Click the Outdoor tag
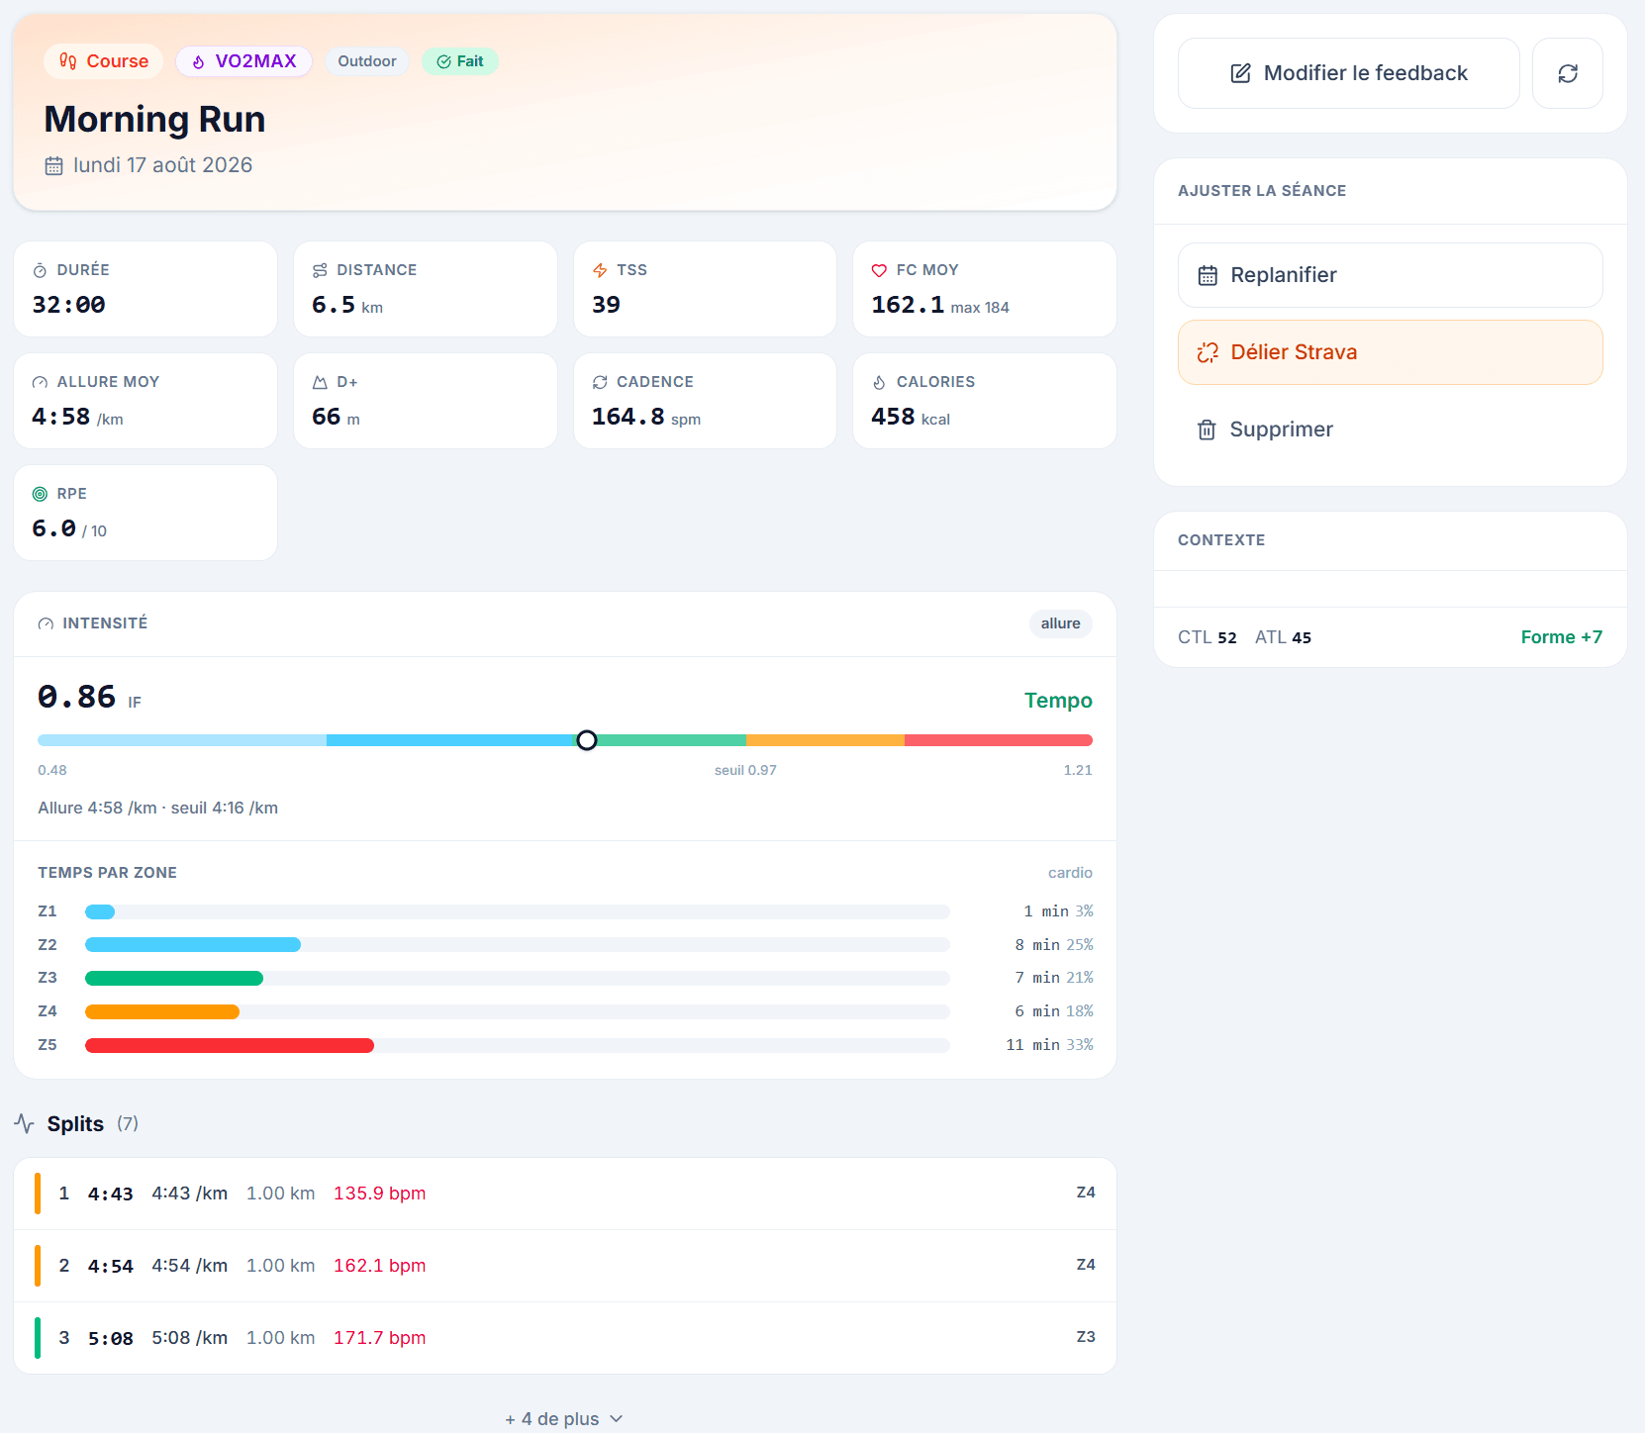This screenshot has width=1645, height=1433. (x=367, y=61)
